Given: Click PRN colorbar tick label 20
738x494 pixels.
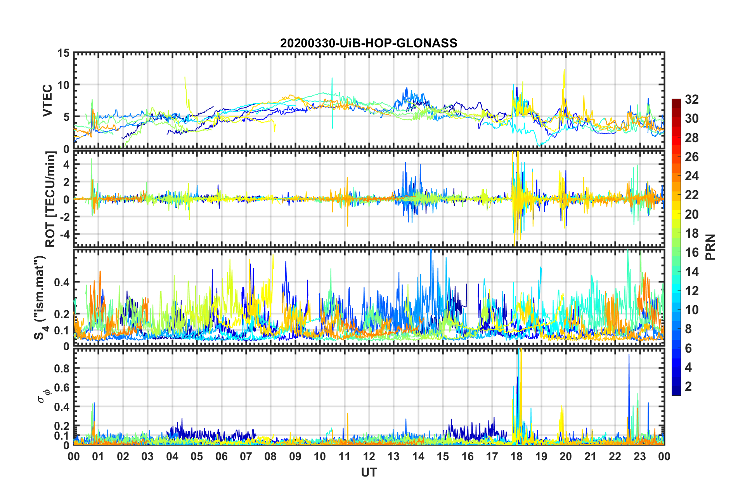Looking at the screenshot, I should [x=692, y=214].
